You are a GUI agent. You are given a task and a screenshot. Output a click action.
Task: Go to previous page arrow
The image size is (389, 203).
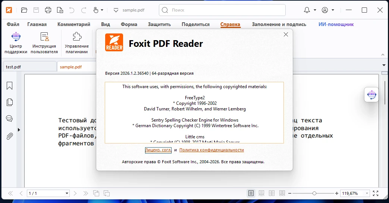tap(21, 193)
